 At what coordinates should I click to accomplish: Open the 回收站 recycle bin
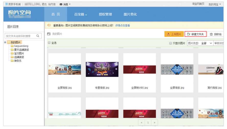pos(215,34)
